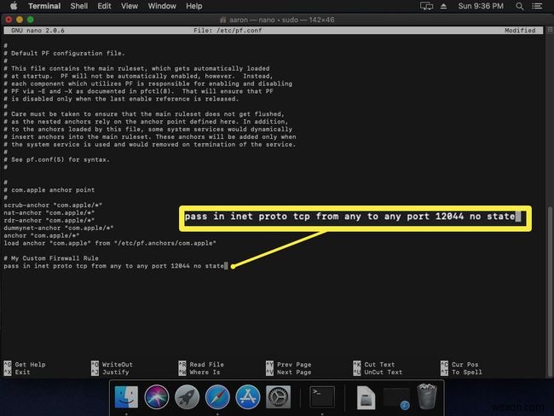Open the dark Downloads stack in Dock
The height and width of the screenshot is (416, 554).
coord(396,399)
